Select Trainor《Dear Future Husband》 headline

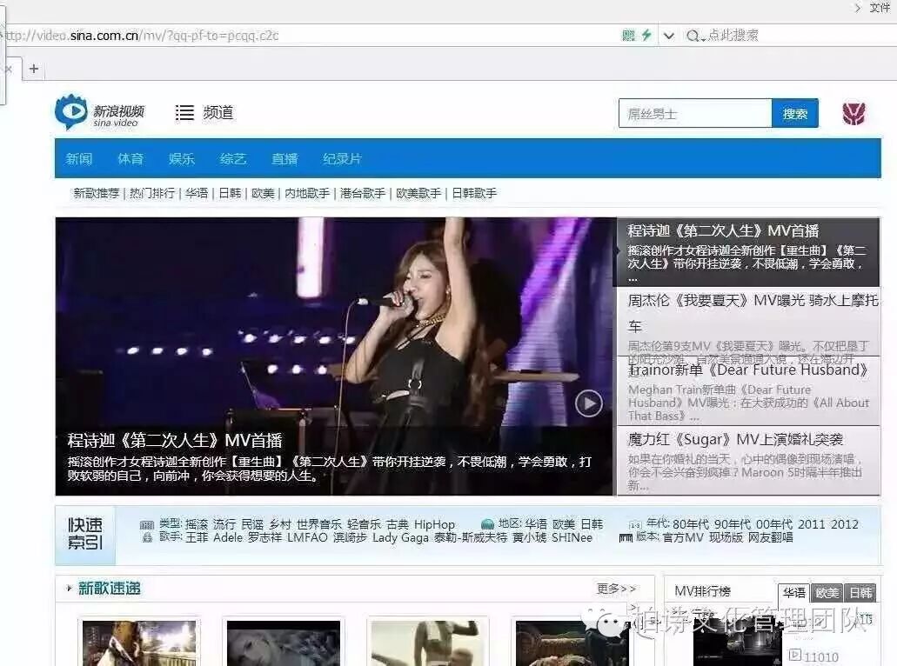click(x=748, y=370)
